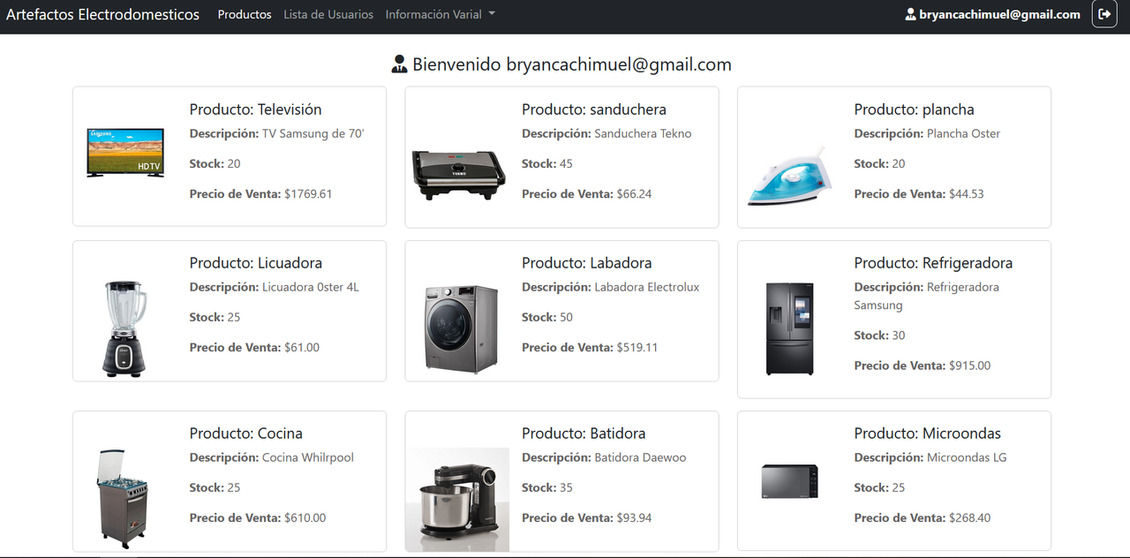
Task: Expand the Información Varial dropdown
Action: click(x=441, y=14)
